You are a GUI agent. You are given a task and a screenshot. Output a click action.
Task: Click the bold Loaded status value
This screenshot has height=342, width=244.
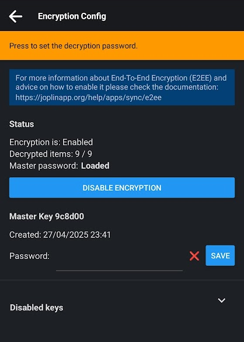tap(95, 166)
